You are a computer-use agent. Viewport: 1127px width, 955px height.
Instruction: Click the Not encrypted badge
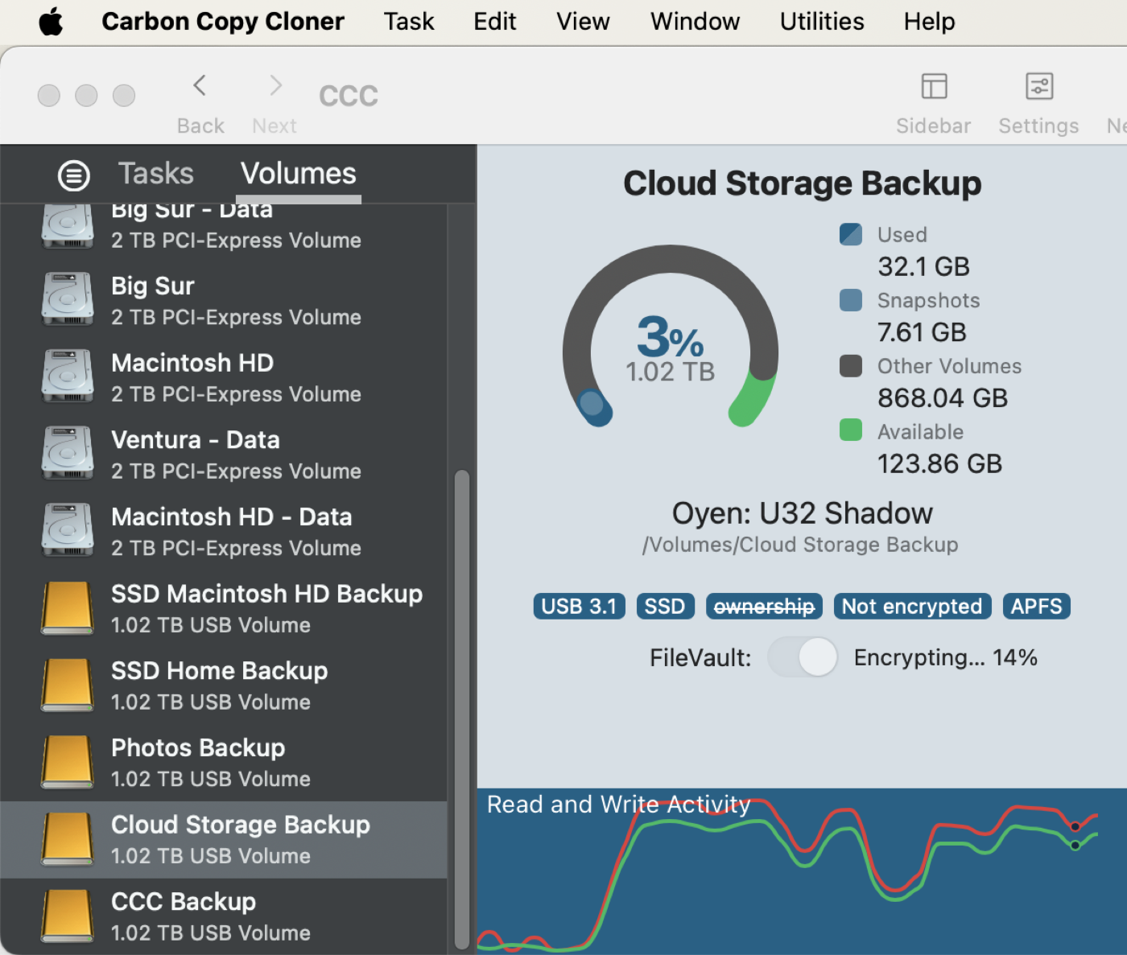[x=912, y=606]
